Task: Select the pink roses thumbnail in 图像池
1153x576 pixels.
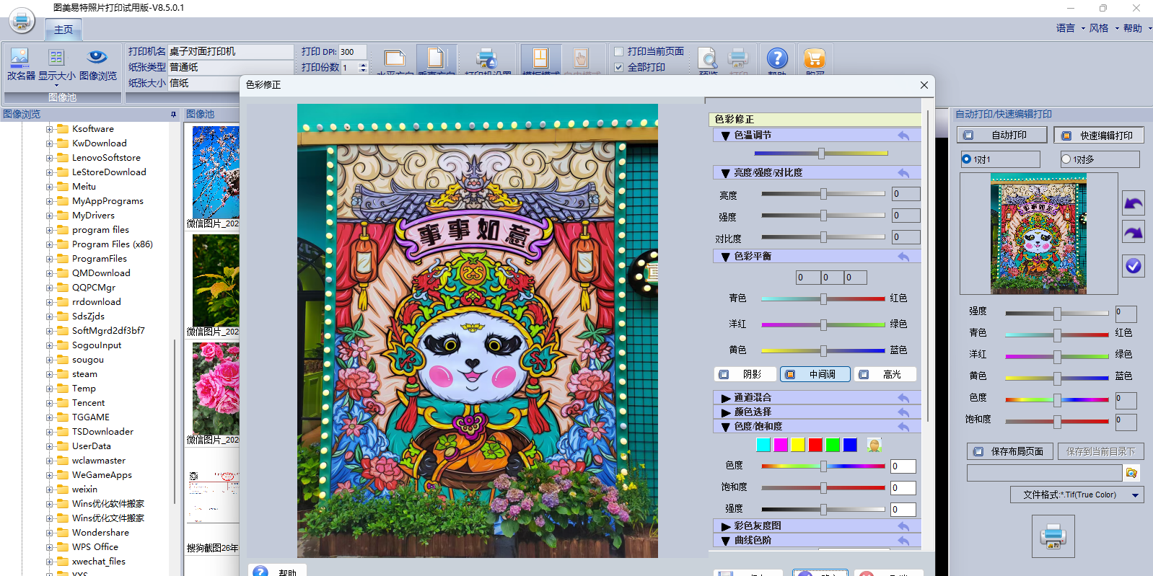Action: [216, 388]
